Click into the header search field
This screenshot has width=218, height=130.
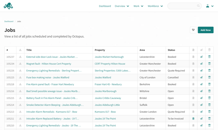[x=182, y=6]
